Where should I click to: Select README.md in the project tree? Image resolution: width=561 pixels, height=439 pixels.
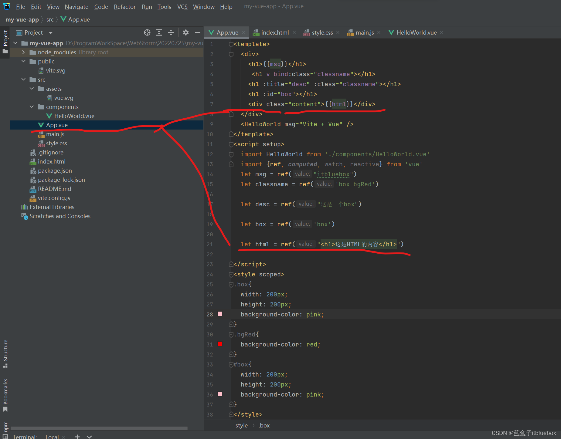54,189
